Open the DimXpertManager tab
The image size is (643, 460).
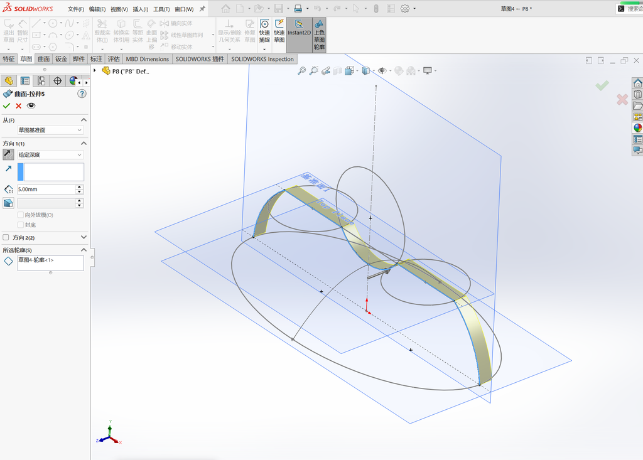click(57, 81)
